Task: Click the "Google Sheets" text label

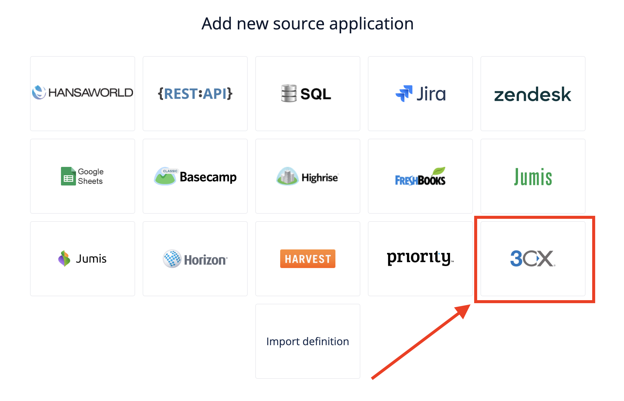Action: tap(91, 176)
